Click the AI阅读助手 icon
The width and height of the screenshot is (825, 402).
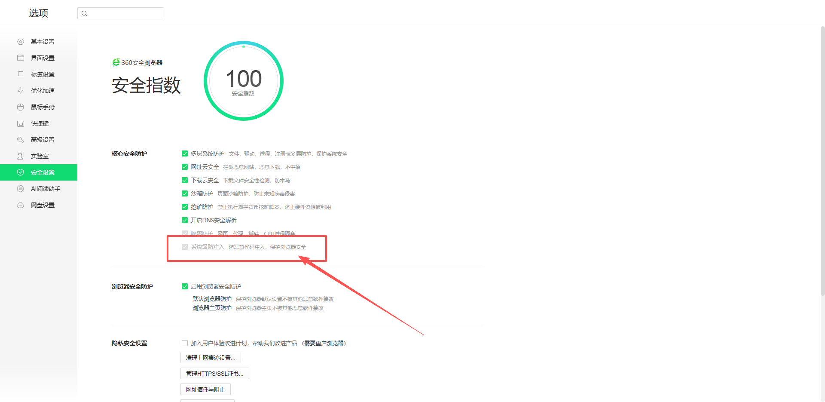[x=20, y=189]
